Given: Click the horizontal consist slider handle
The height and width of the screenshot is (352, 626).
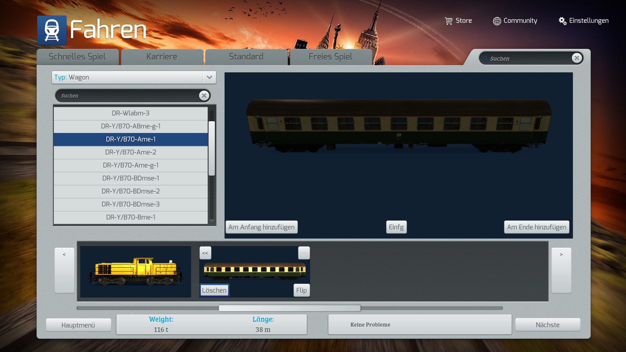Looking at the screenshot, I should 290,308.
